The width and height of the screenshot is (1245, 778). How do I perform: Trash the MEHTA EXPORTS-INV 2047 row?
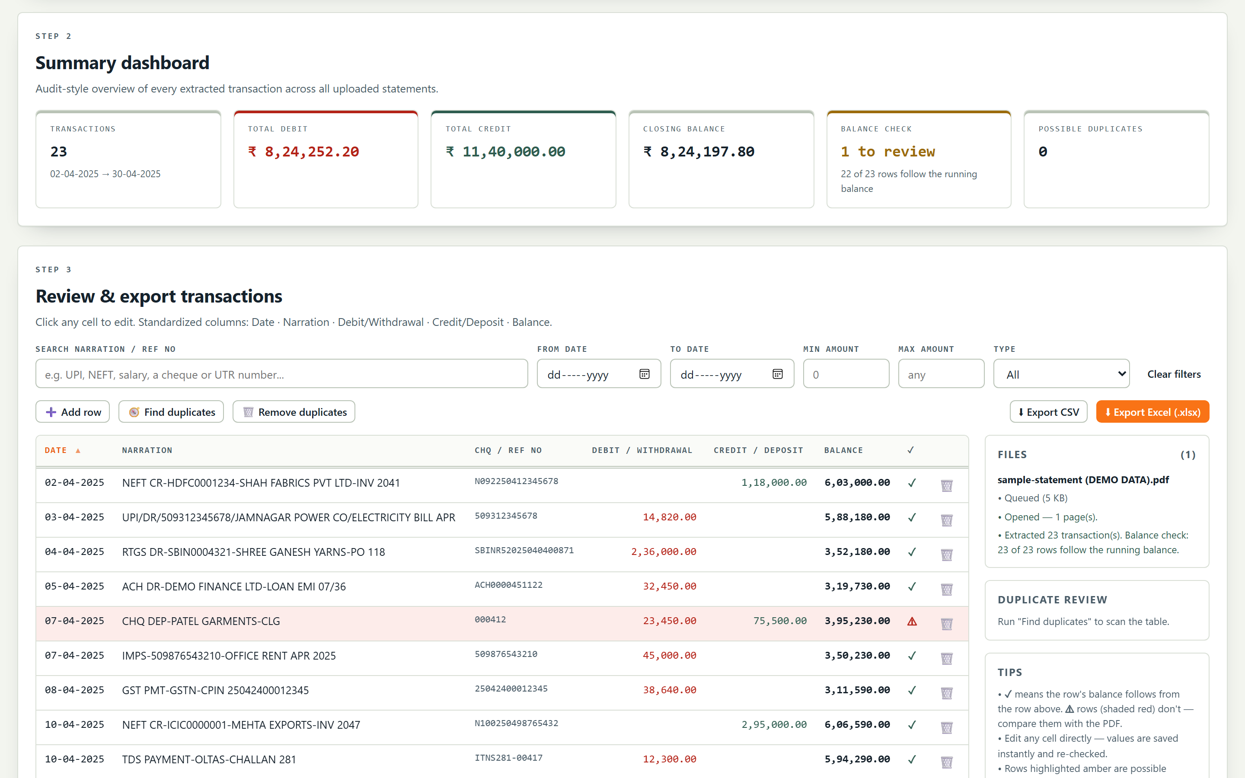click(x=947, y=727)
